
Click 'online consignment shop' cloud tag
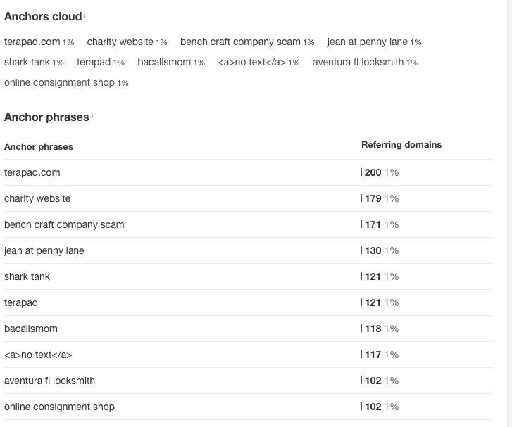pos(59,82)
